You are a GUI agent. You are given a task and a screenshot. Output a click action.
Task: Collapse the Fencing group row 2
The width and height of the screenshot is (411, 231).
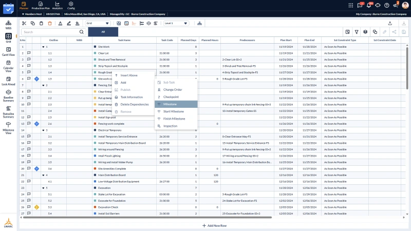coord(43,85)
